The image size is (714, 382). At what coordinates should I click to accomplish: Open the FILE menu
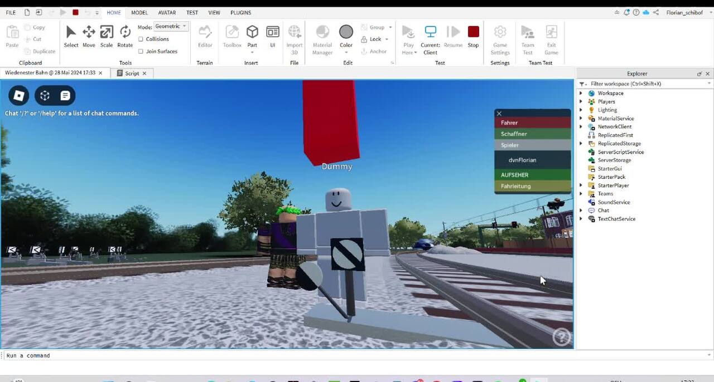[x=11, y=12]
